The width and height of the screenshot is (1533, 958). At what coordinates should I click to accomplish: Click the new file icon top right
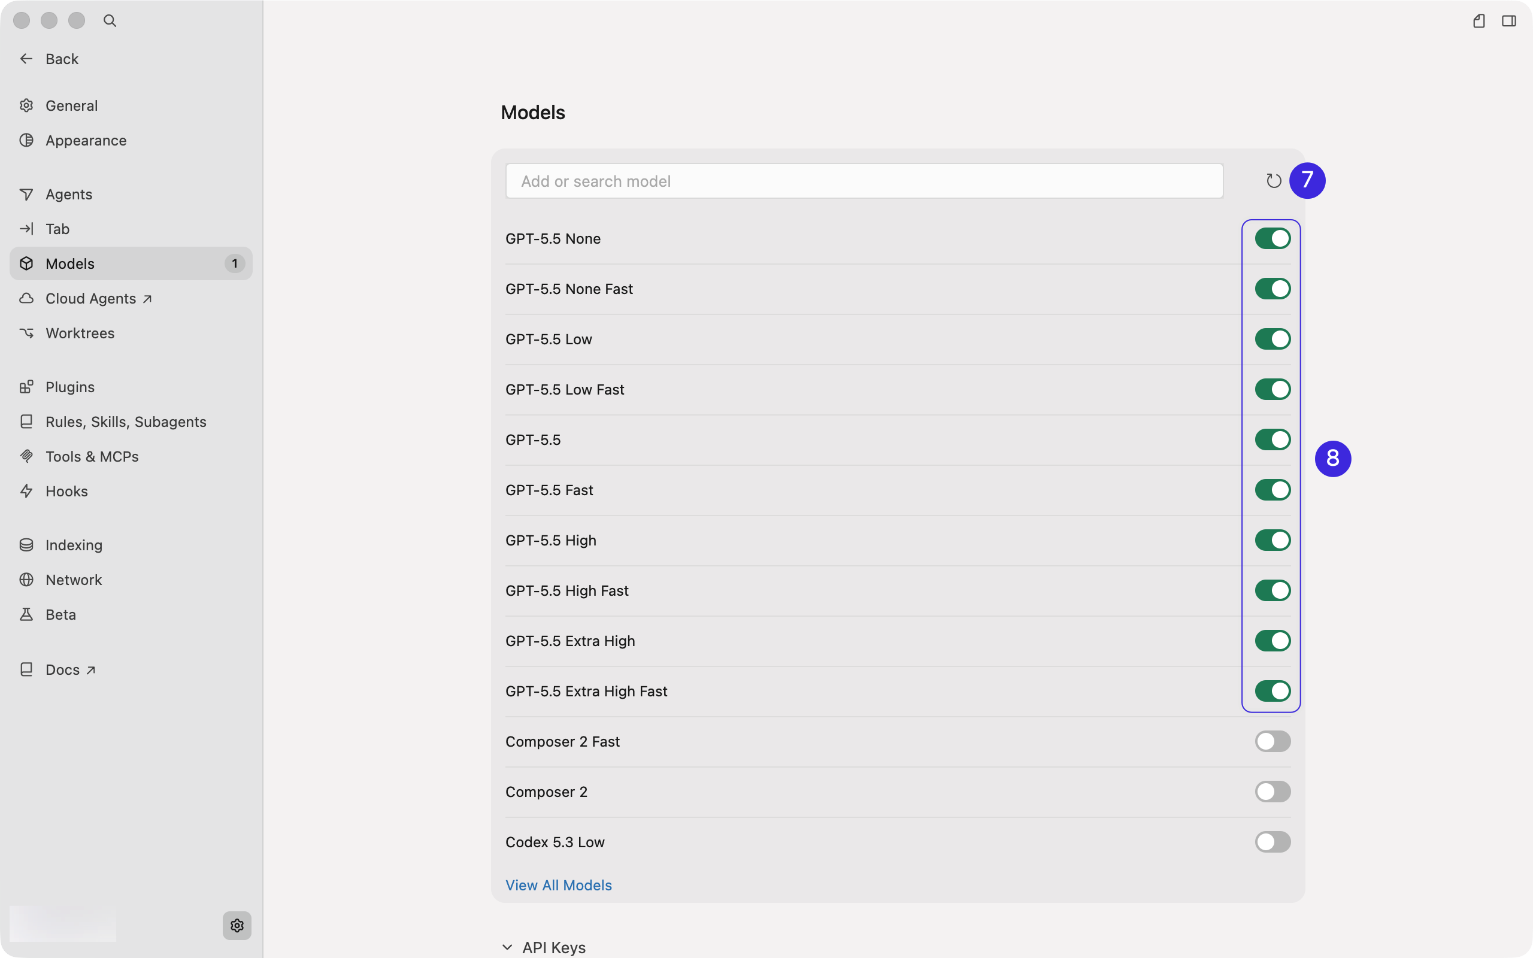pyautogui.click(x=1479, y=21)
